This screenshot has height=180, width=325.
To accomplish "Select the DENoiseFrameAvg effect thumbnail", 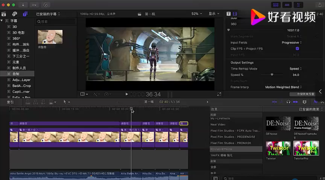I will point(306,124).
